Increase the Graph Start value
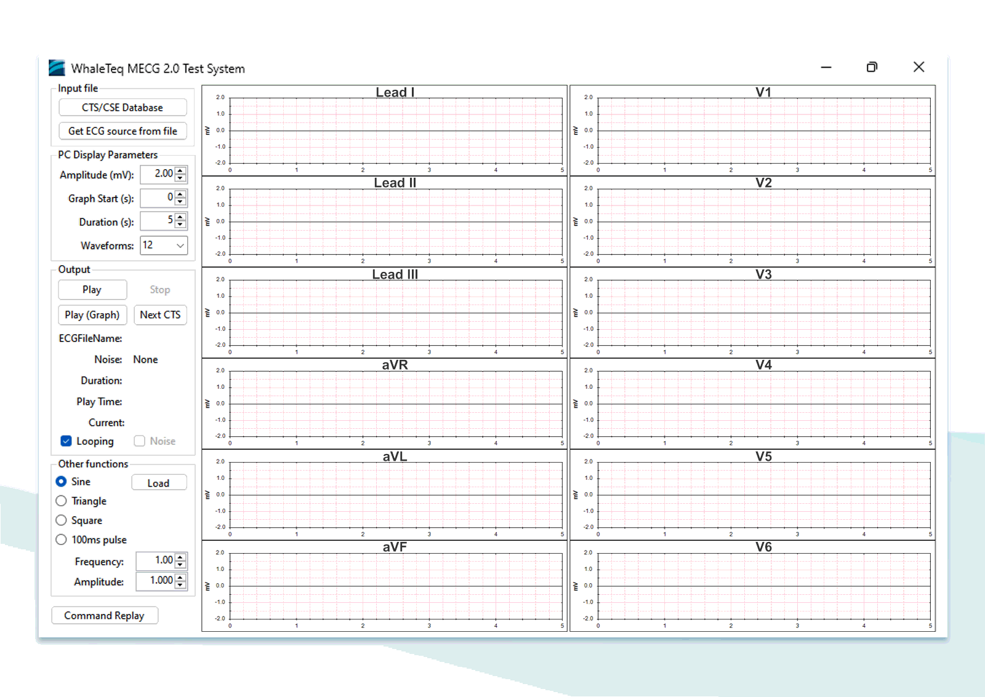The width and height of the screenshot is (985, 697). pos(180,194)
